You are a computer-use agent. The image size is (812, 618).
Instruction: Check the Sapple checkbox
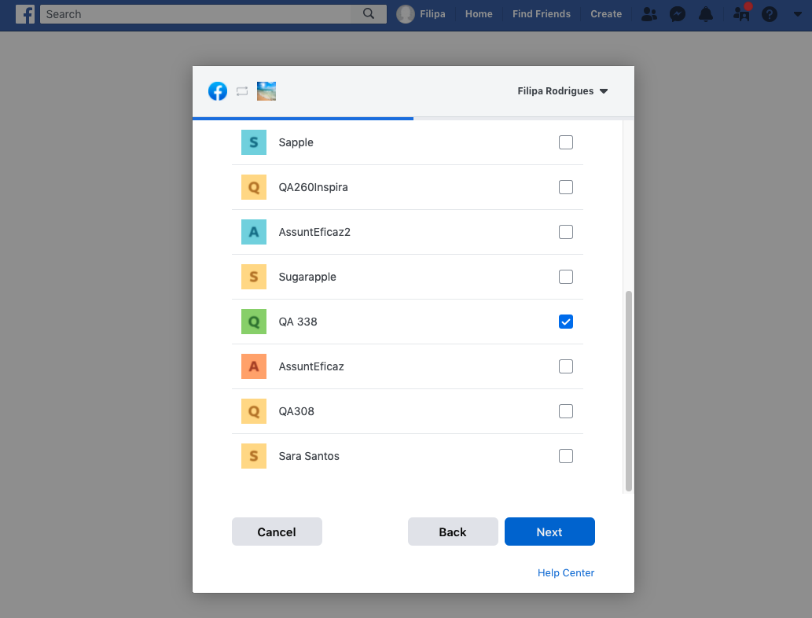pyautogui.click(x=566, y=142)
